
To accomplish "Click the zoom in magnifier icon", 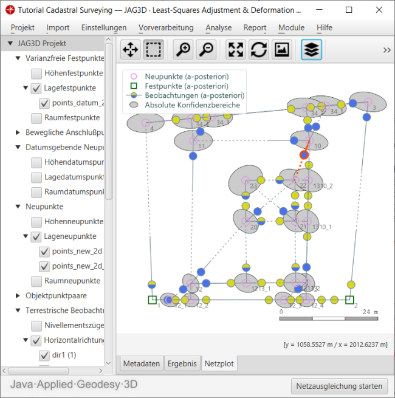I will 183,50.
